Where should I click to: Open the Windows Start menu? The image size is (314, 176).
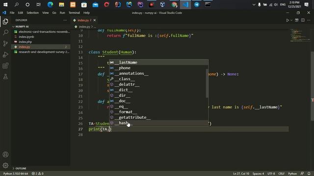coord(5,4)
